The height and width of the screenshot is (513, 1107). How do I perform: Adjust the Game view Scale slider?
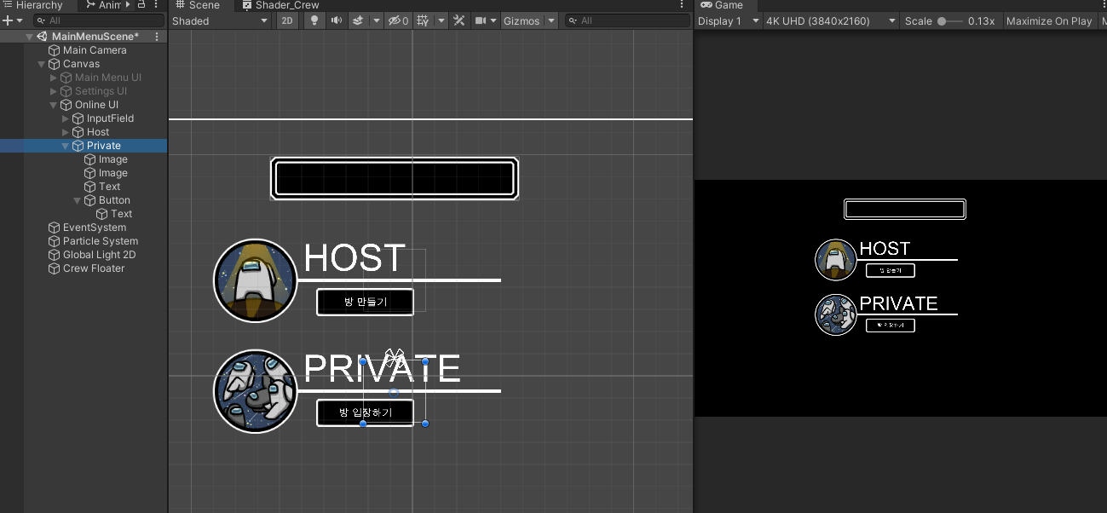949,20
